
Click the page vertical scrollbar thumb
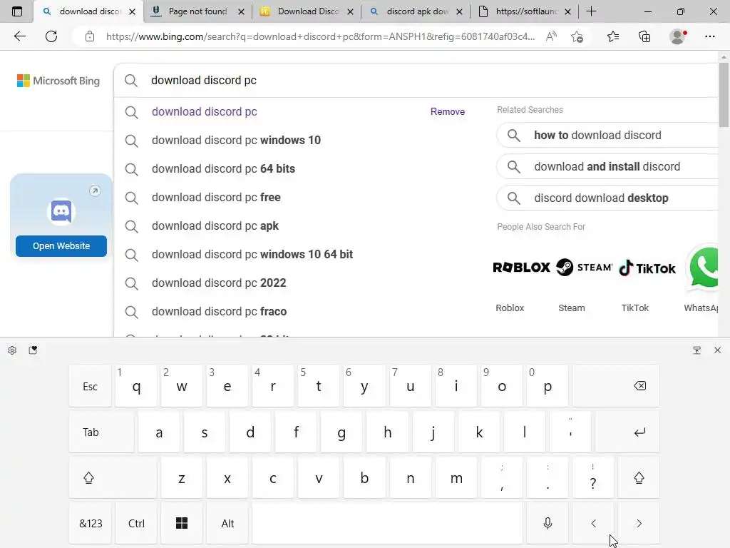coord(724,95)
